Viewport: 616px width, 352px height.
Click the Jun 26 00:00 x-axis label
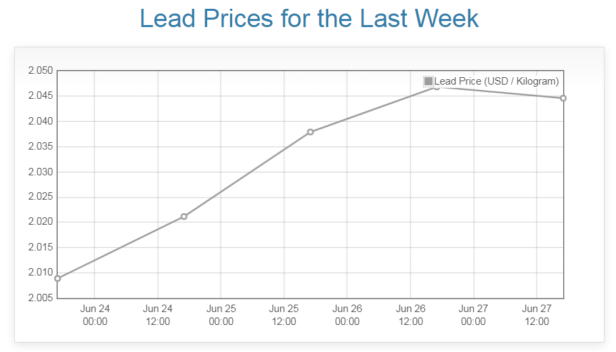347,315
